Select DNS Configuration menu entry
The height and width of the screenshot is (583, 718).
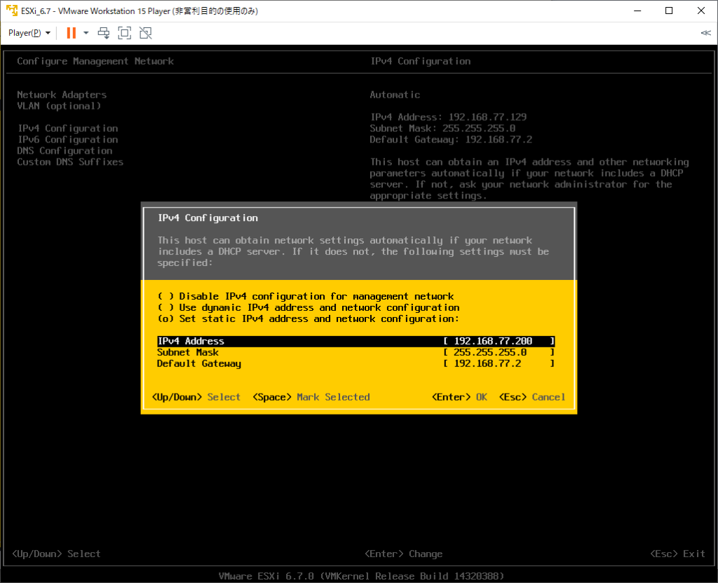(x=65, y=151)
